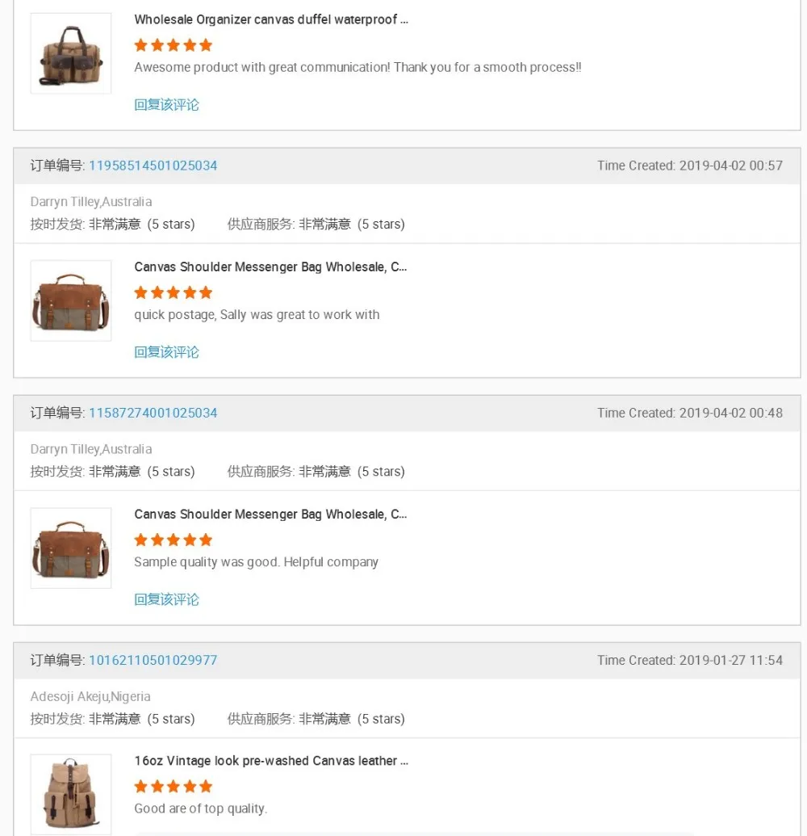Click the star rating above 'Good are of top quality'
The height and width of the screenshot is (836, 807).
point(174,787)
